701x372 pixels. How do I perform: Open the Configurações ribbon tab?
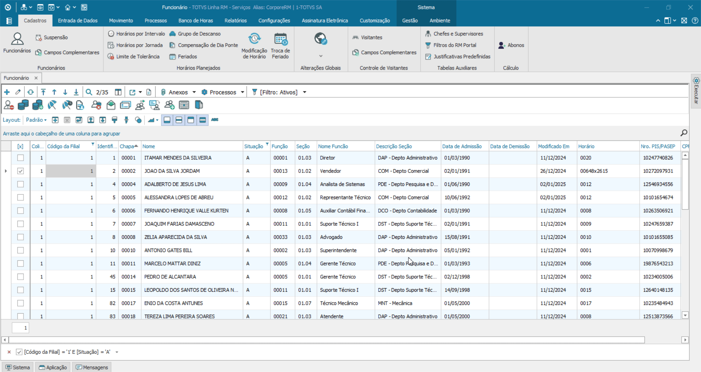click(x=274, y=20)
